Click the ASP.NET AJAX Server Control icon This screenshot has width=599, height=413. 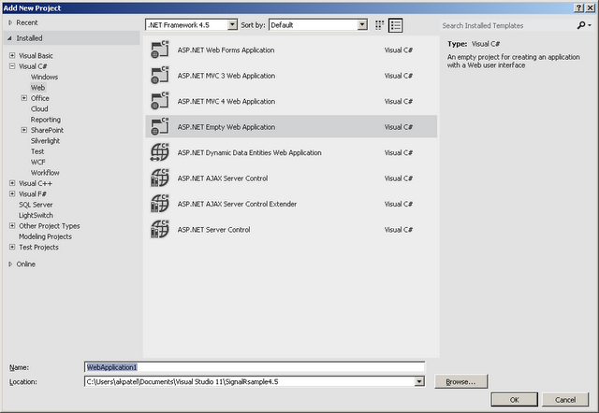coord(160,178)
